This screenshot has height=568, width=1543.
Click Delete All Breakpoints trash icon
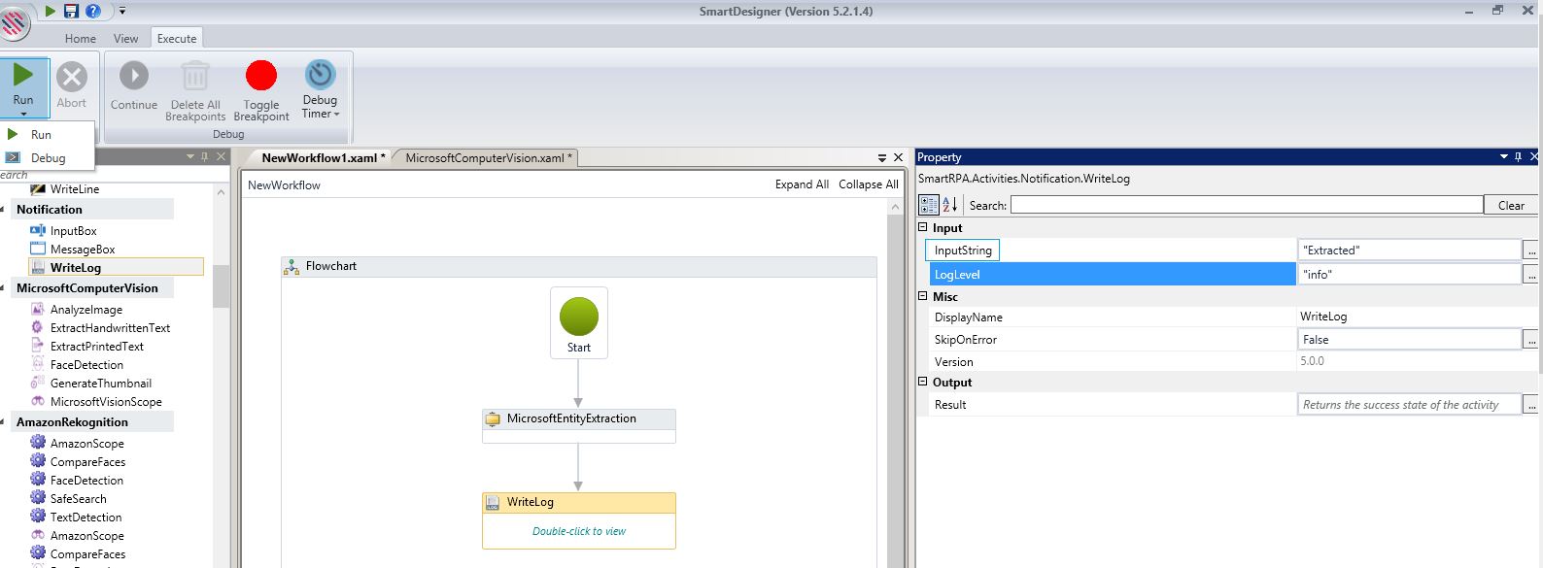pos(195,76)
